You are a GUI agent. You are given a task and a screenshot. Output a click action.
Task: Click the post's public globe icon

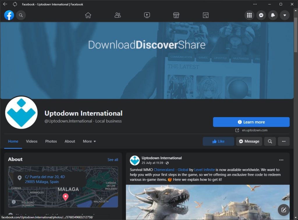(167, 163)
